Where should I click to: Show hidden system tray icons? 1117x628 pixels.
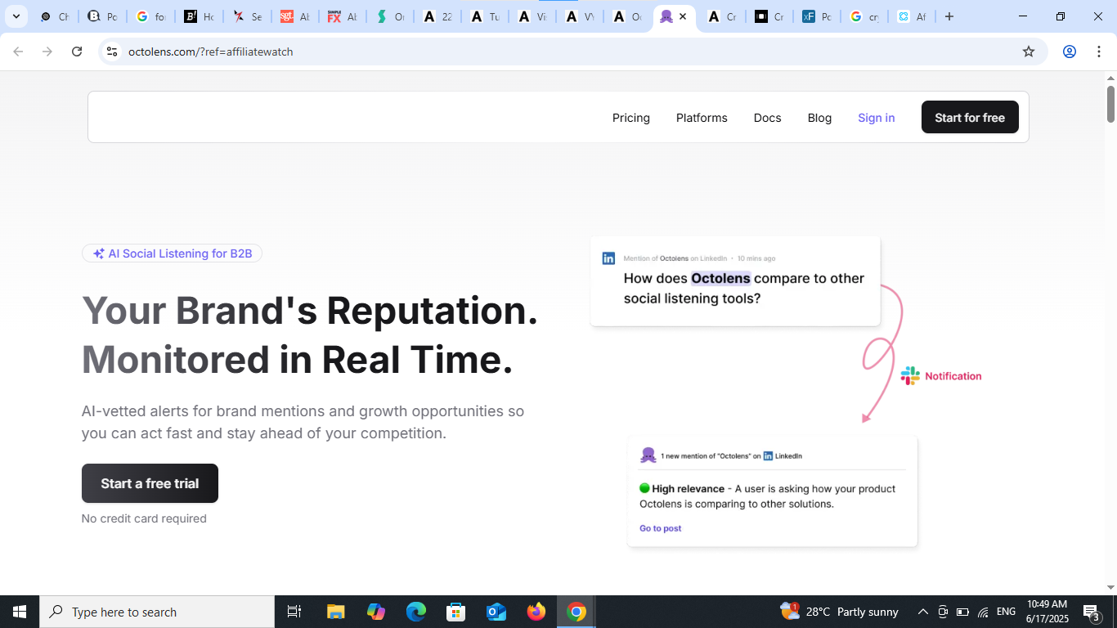click(923, 612)
